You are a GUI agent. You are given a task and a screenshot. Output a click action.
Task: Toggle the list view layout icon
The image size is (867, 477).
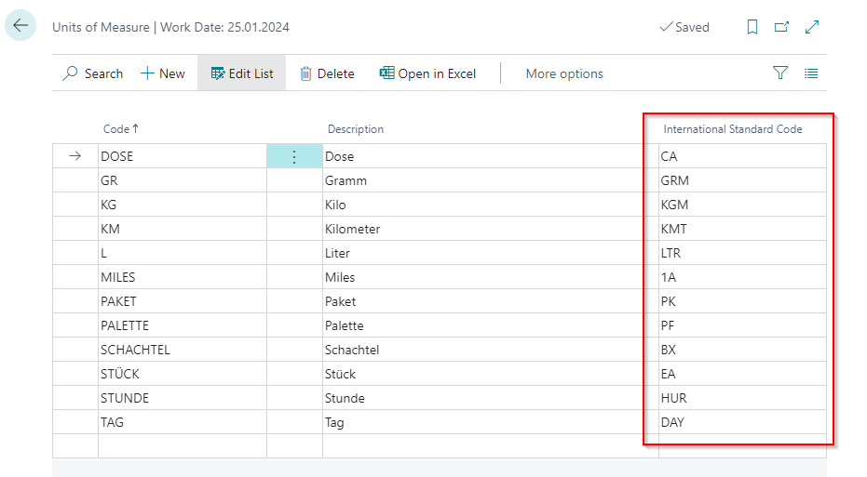pyautogui.click(x=811, y=73)
